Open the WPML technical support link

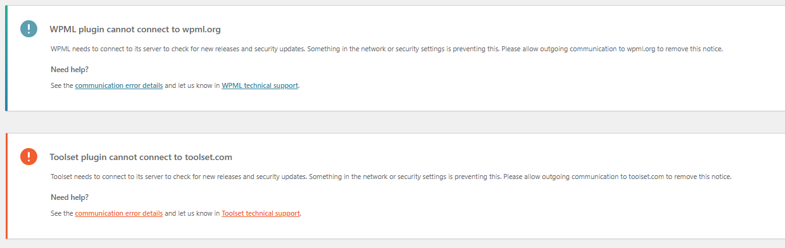(260, 85)
